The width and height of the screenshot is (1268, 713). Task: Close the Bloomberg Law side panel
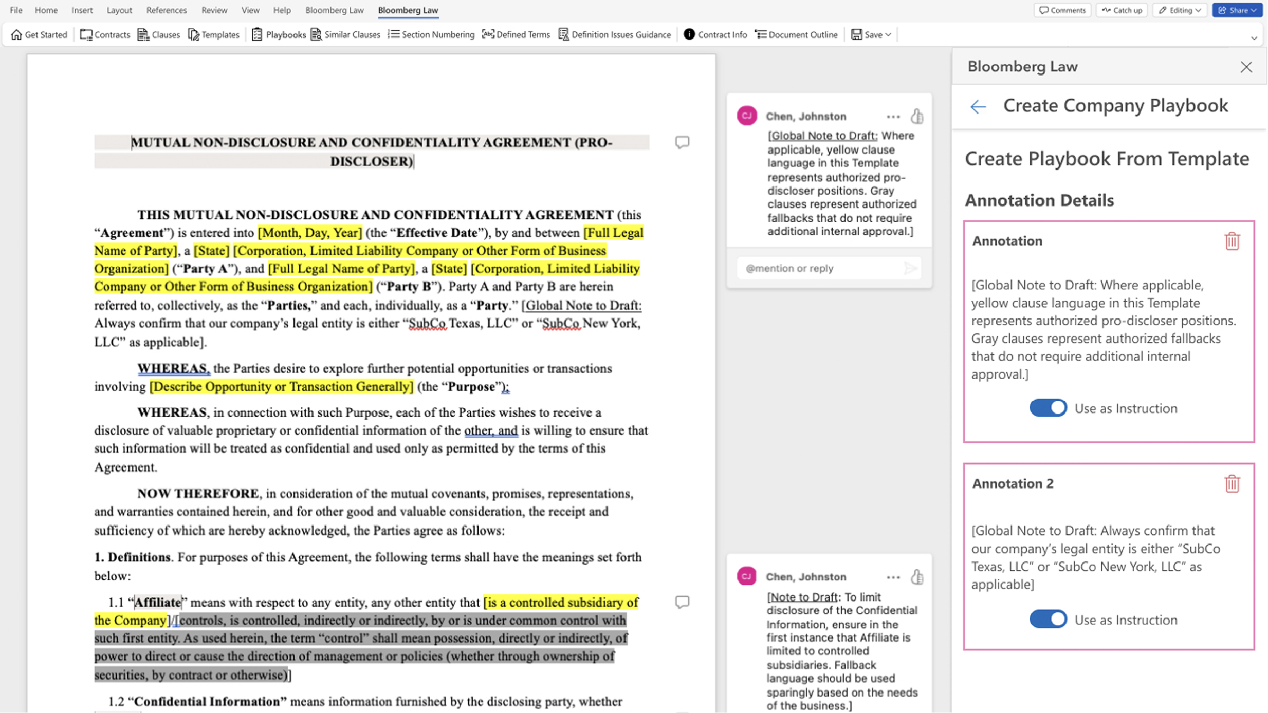(x=1246, y=67)
